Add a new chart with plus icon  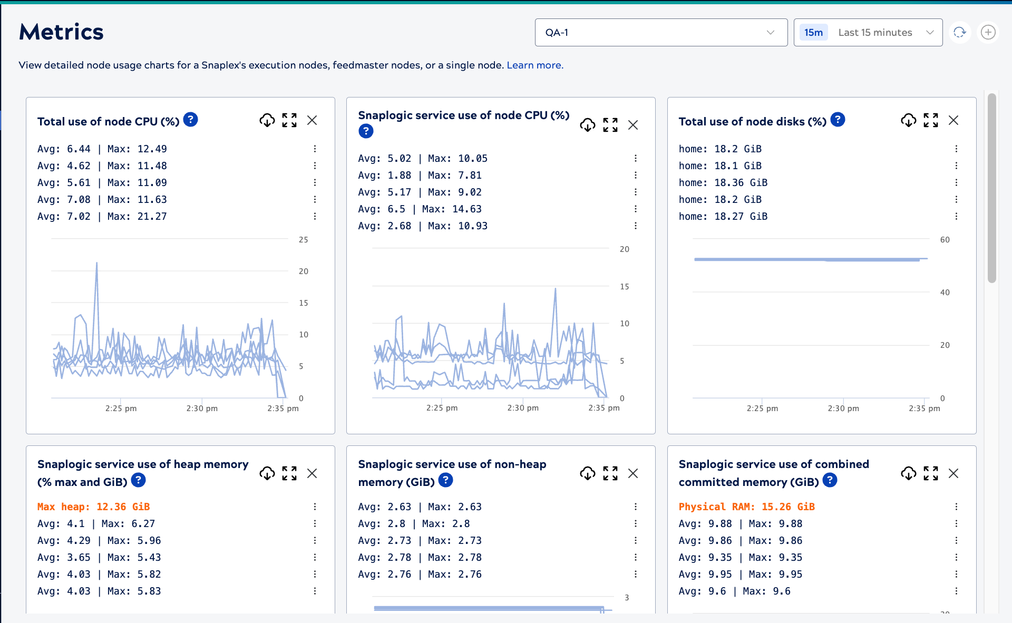pyautogui.click(x=988, y=32)
